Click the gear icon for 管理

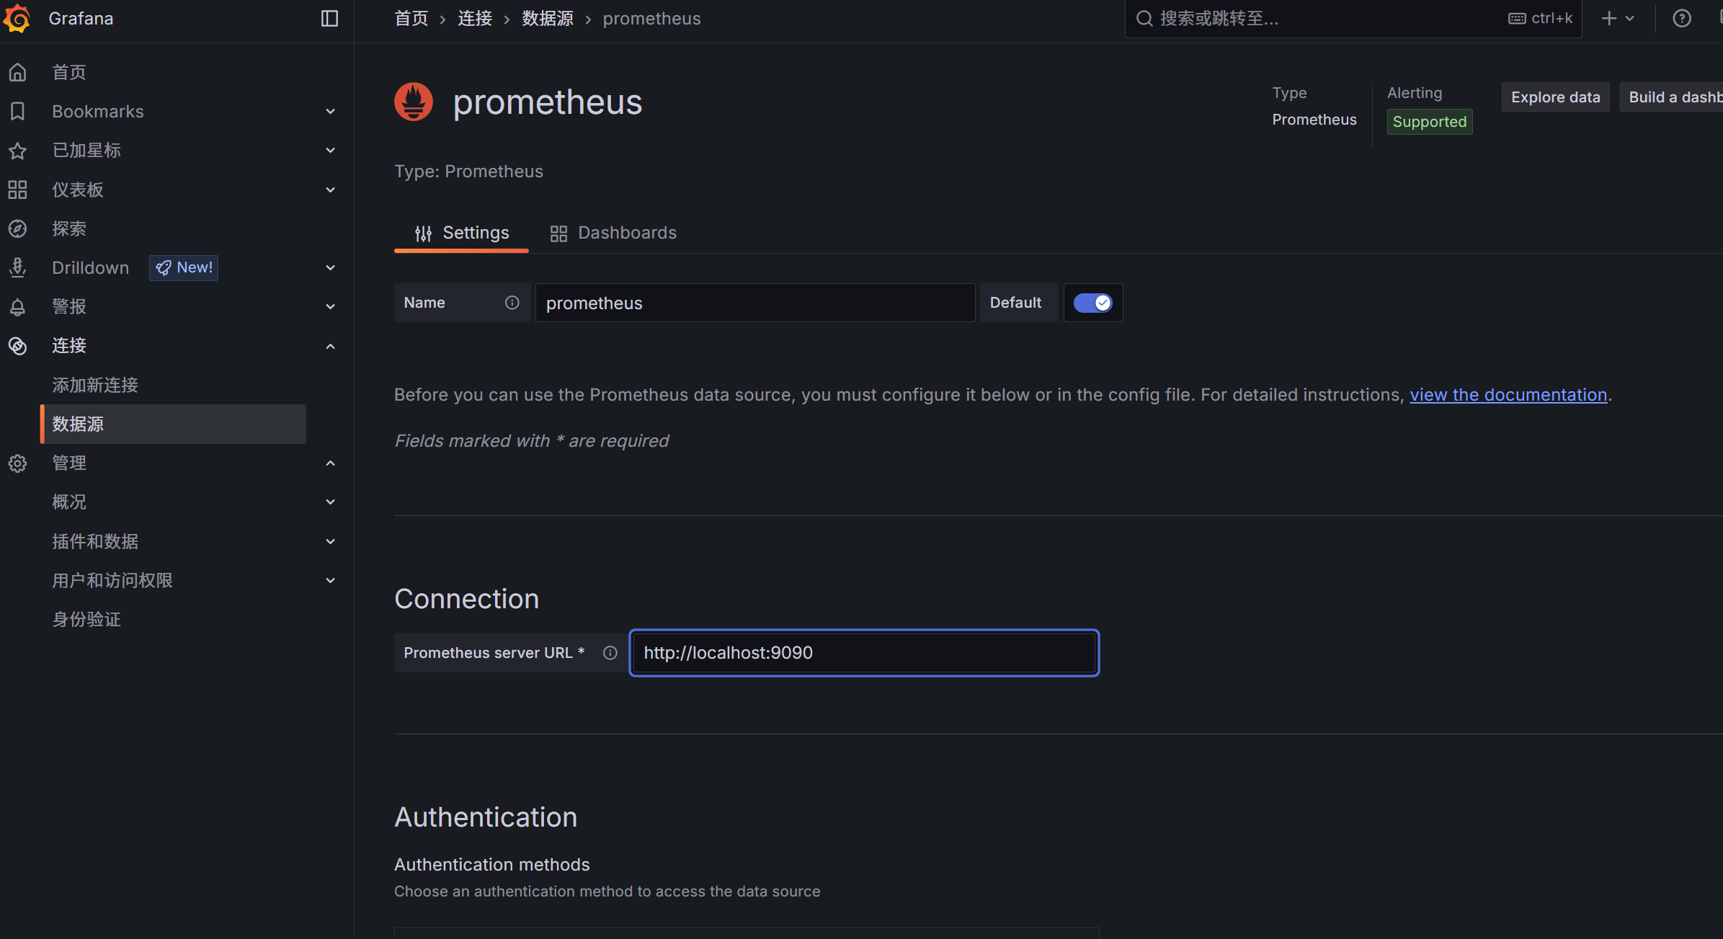18,463
